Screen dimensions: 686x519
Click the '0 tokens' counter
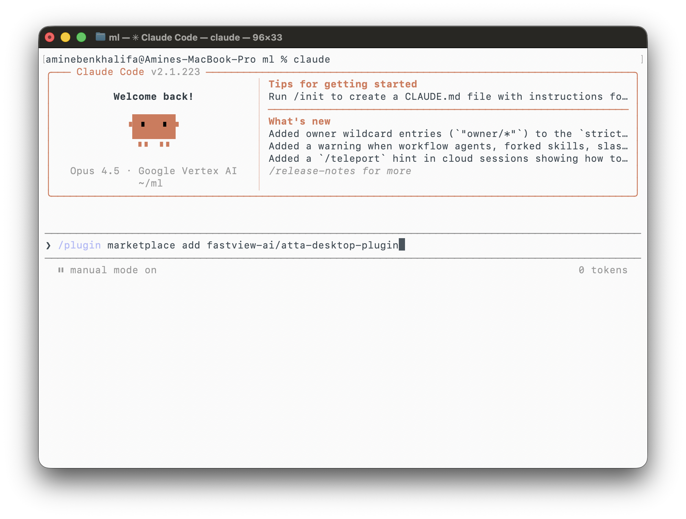click(x=603, y=270)
